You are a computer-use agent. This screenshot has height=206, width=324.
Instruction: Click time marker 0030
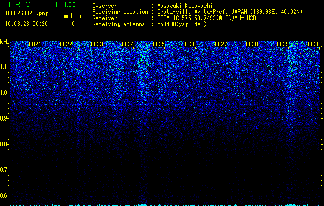coord(314,44)
